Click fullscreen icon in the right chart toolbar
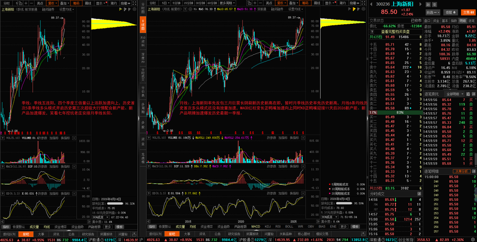This screenshot has height=242, width=477. (x=363, y=3)
